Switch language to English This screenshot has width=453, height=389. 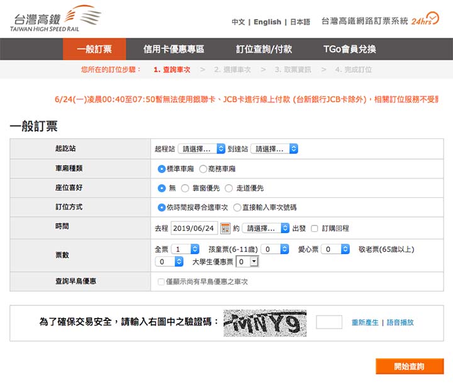tap(267, 22)
